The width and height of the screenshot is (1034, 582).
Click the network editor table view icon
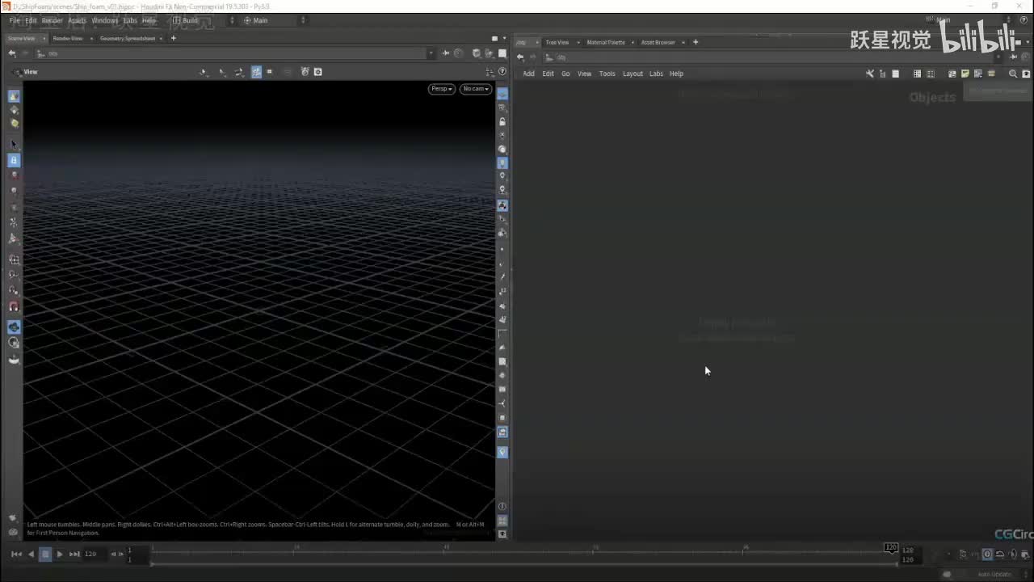(x=917, y=74)
